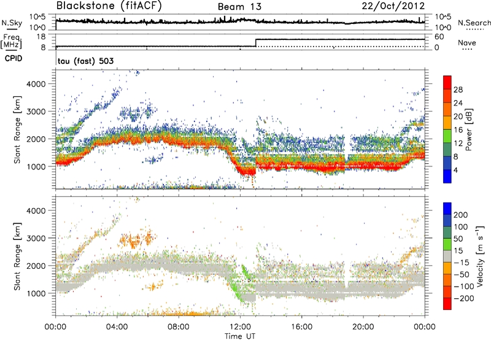Image resolution: width=491 pixels, height=340 pixels.
Task: Click the 'N.Sky' axis label
Action: (x=12, y=23)
